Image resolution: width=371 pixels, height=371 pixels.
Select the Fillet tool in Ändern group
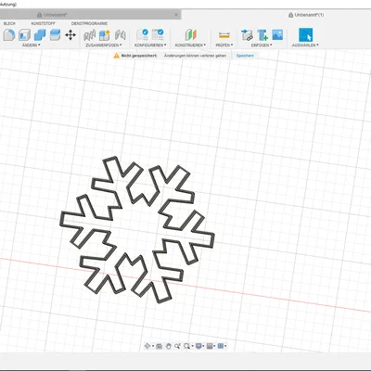(9, 35)
